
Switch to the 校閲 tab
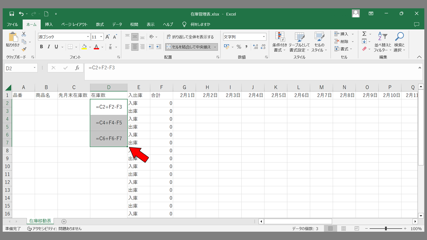[134, 24]
